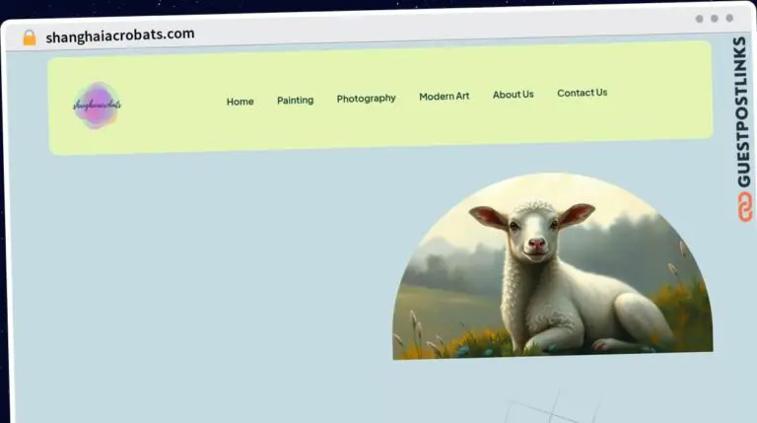Viewport: 757px width, 423px height.
Task: Open the semicircular lamb painting image
Action: [552, 266]
